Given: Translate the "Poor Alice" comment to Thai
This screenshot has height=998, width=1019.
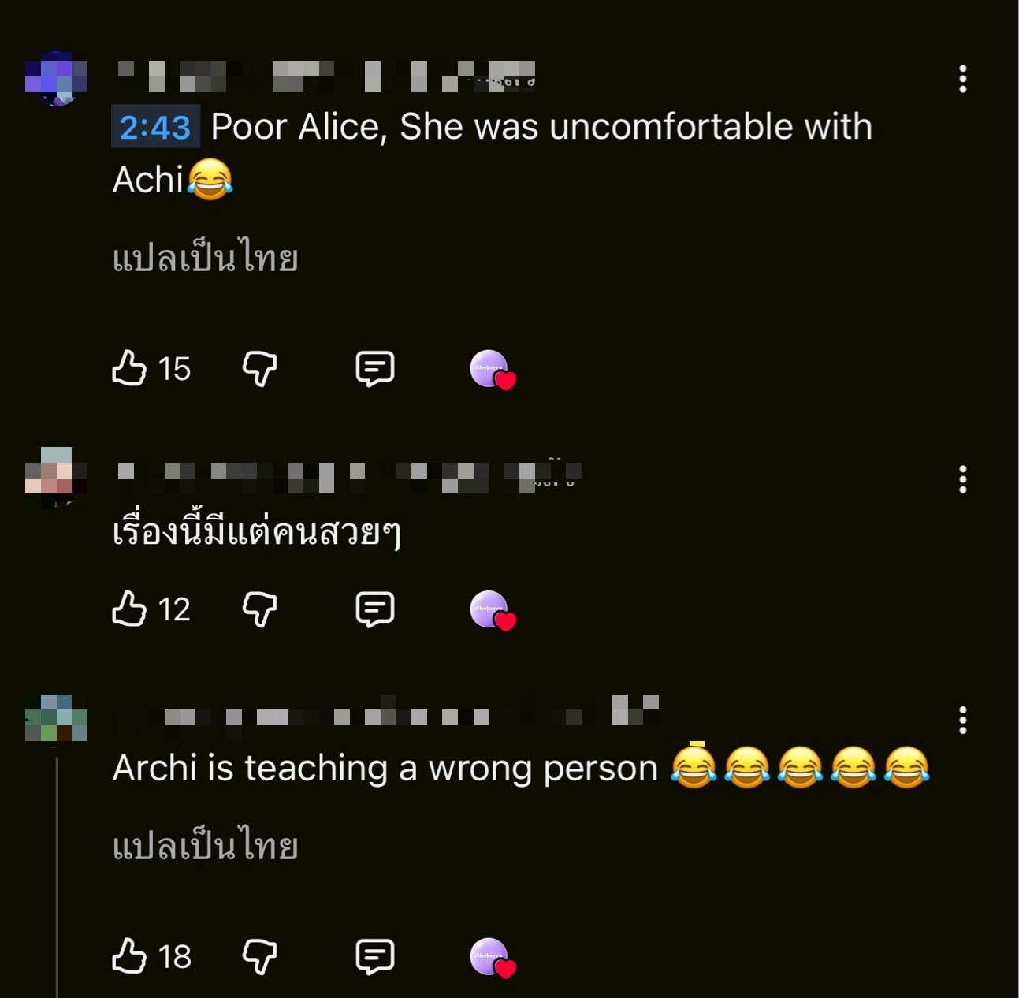Looking at the screenshot, I should [205, 258].
